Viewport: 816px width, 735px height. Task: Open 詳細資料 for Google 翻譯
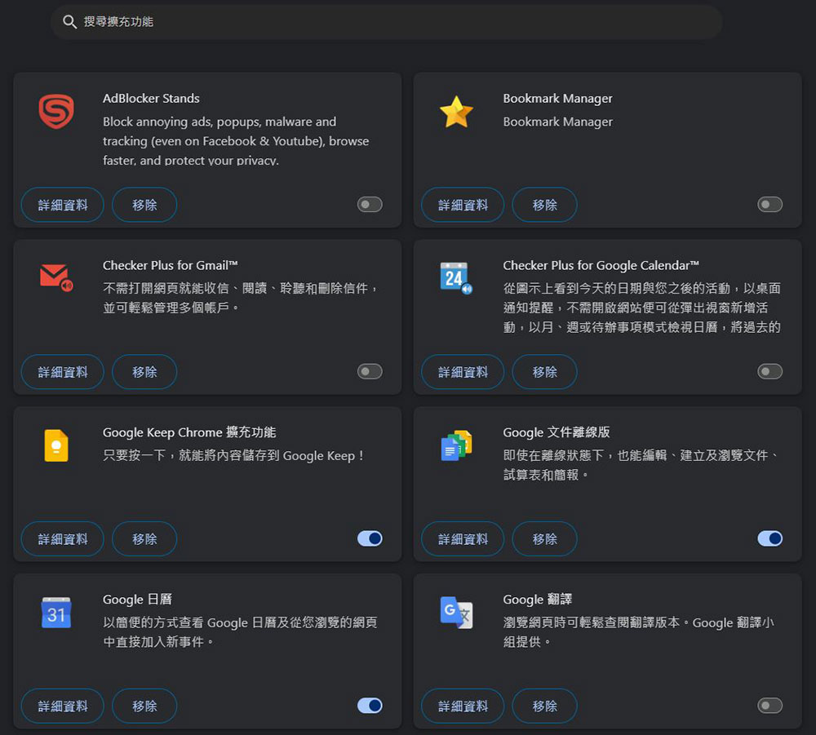[x=463, y=706]
